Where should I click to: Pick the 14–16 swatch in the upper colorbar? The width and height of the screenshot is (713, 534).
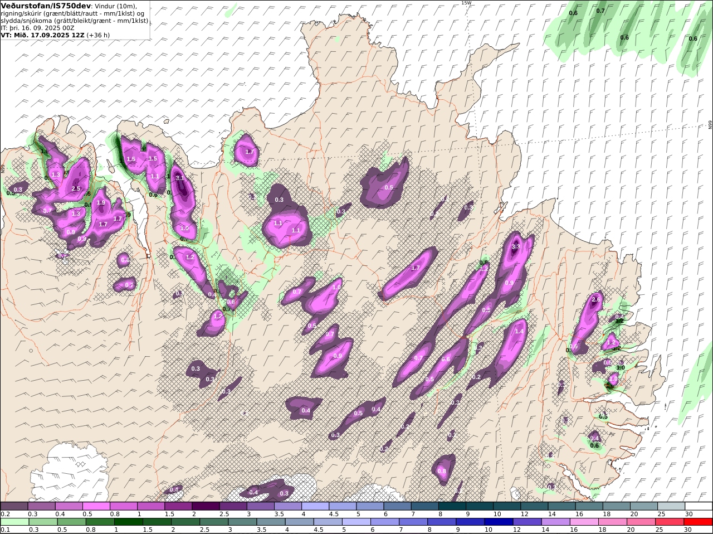coord(561,506)
